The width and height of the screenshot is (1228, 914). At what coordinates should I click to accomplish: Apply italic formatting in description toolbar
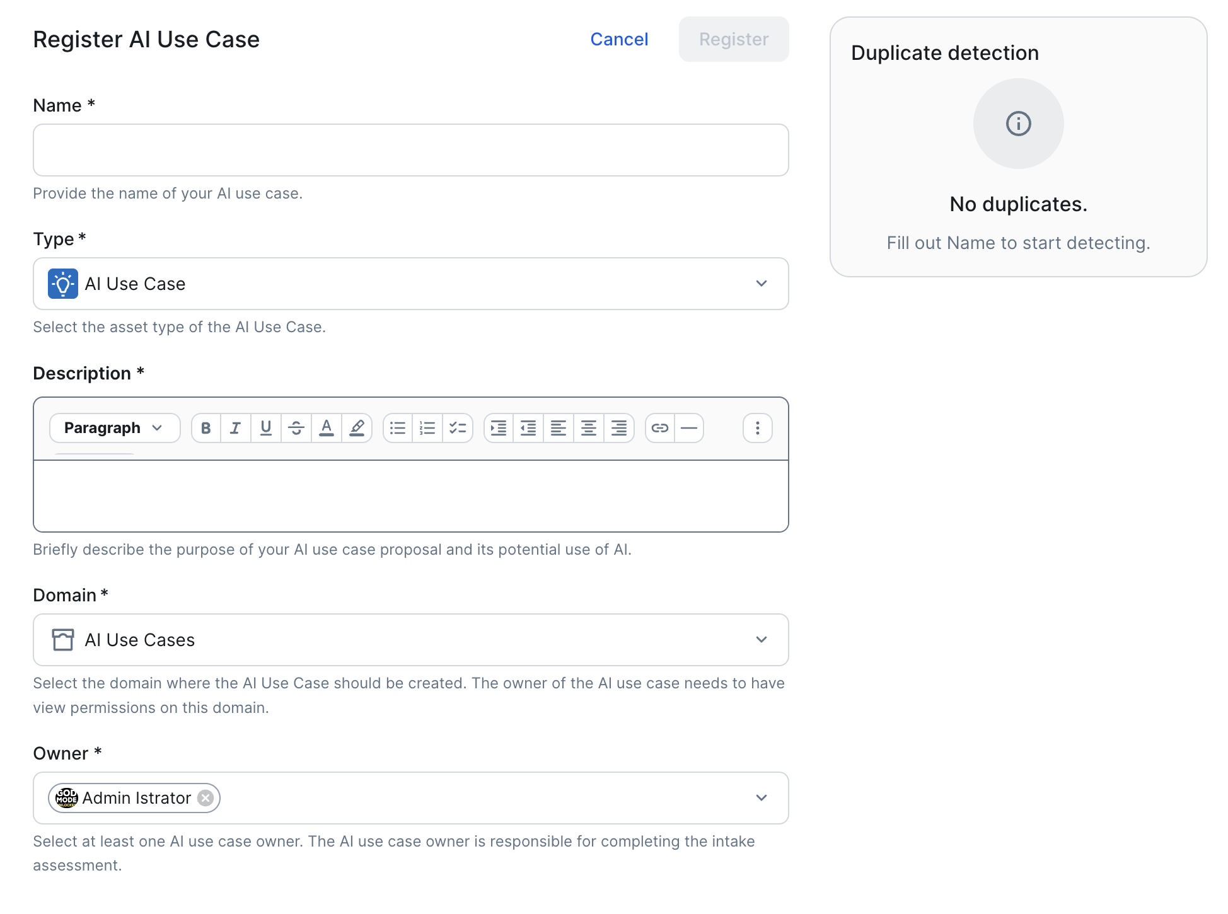coord(236,429)
